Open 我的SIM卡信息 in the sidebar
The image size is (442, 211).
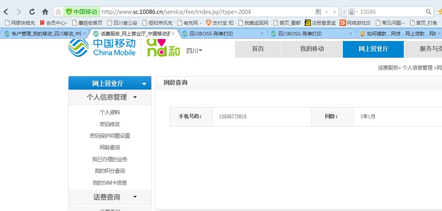(x=110, y=183)
